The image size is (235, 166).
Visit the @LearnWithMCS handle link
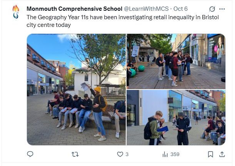146,9
